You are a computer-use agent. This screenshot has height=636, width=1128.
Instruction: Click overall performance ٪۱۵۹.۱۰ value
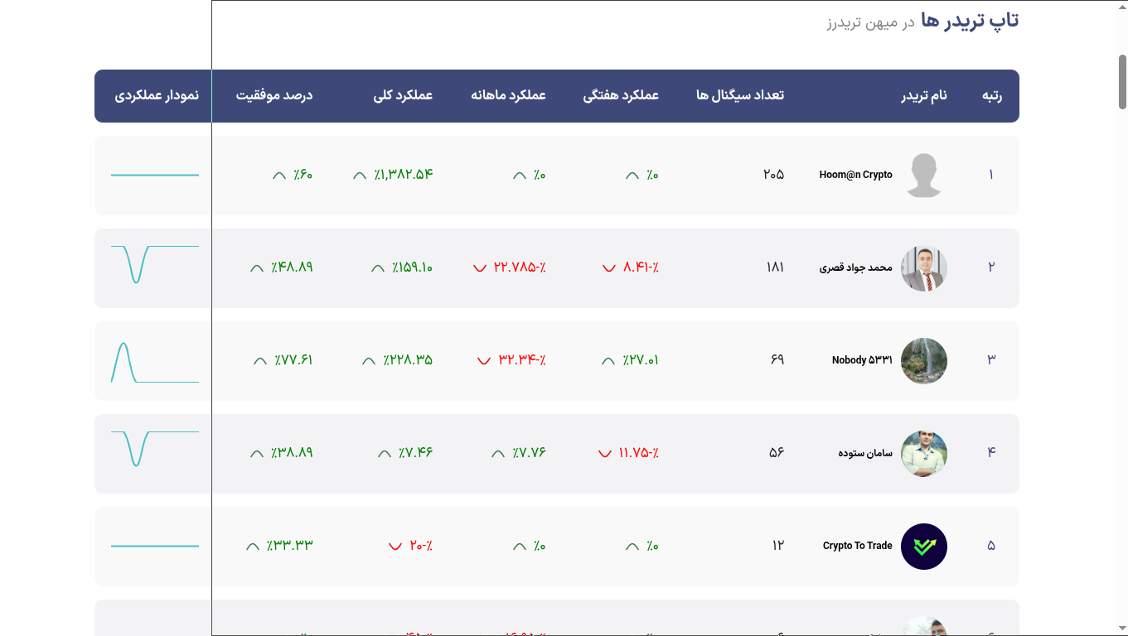[412, 267]
